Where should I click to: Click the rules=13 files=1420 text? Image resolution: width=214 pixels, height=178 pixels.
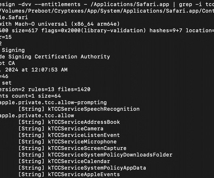[59, 89]
